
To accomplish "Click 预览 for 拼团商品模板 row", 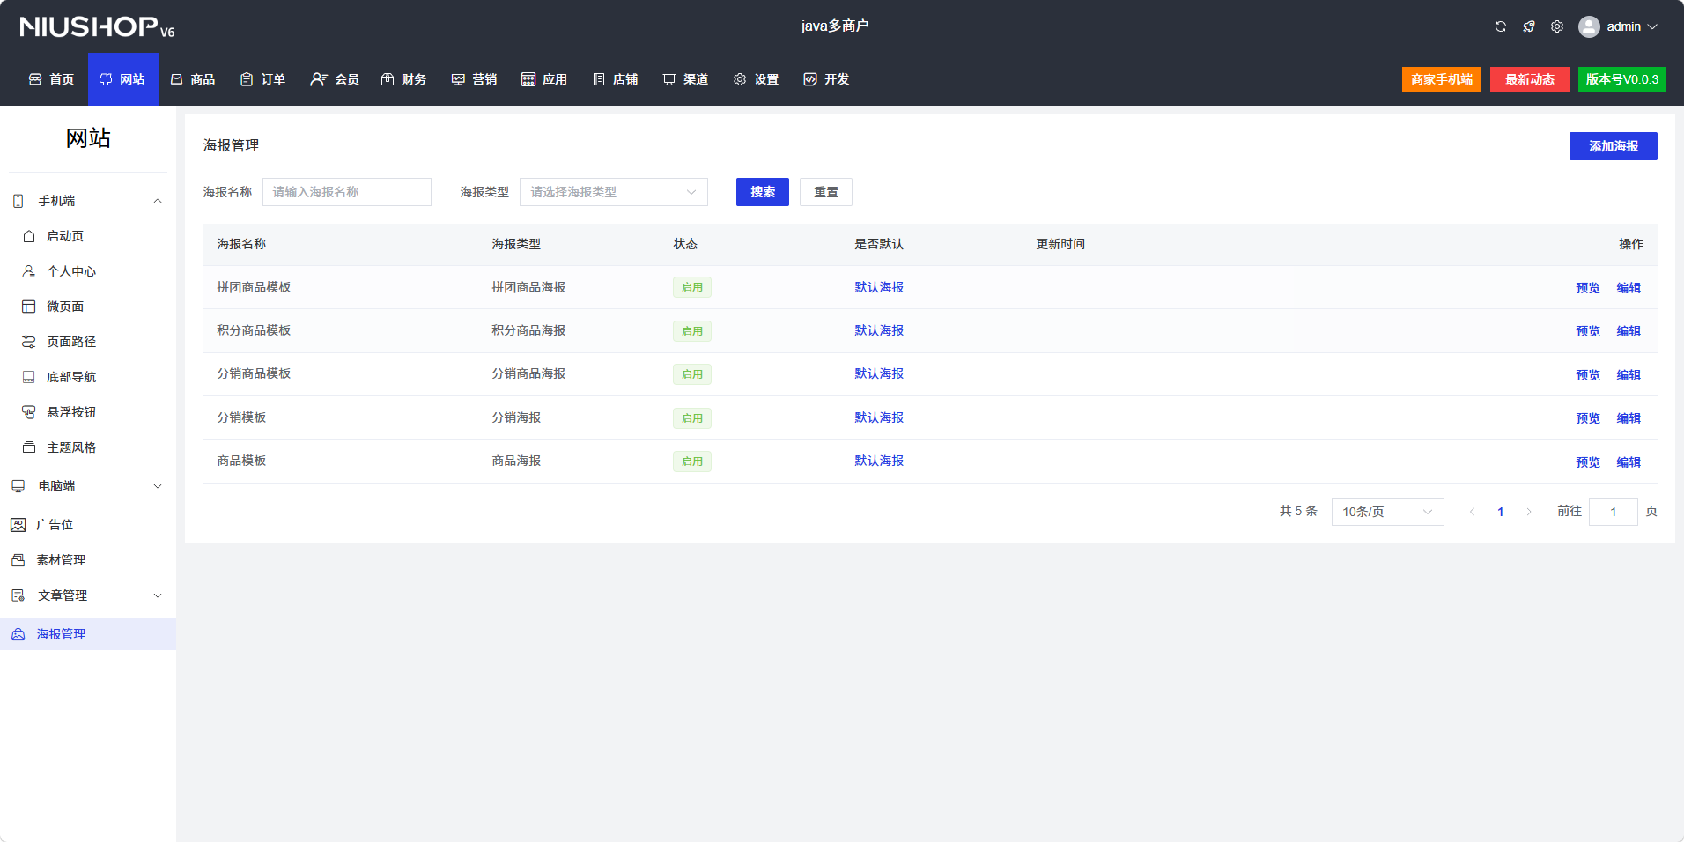I will (x=1587, y=288).
